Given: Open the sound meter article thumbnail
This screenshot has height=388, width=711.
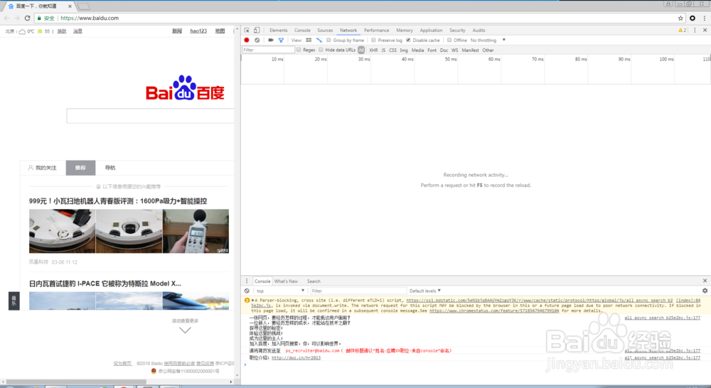Looking at the screenshot, I should point(196,231).
